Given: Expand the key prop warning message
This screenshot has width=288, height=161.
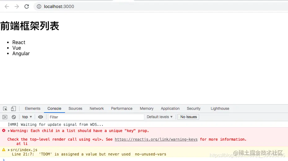Looking at the screenshot, I should (9, 131).
